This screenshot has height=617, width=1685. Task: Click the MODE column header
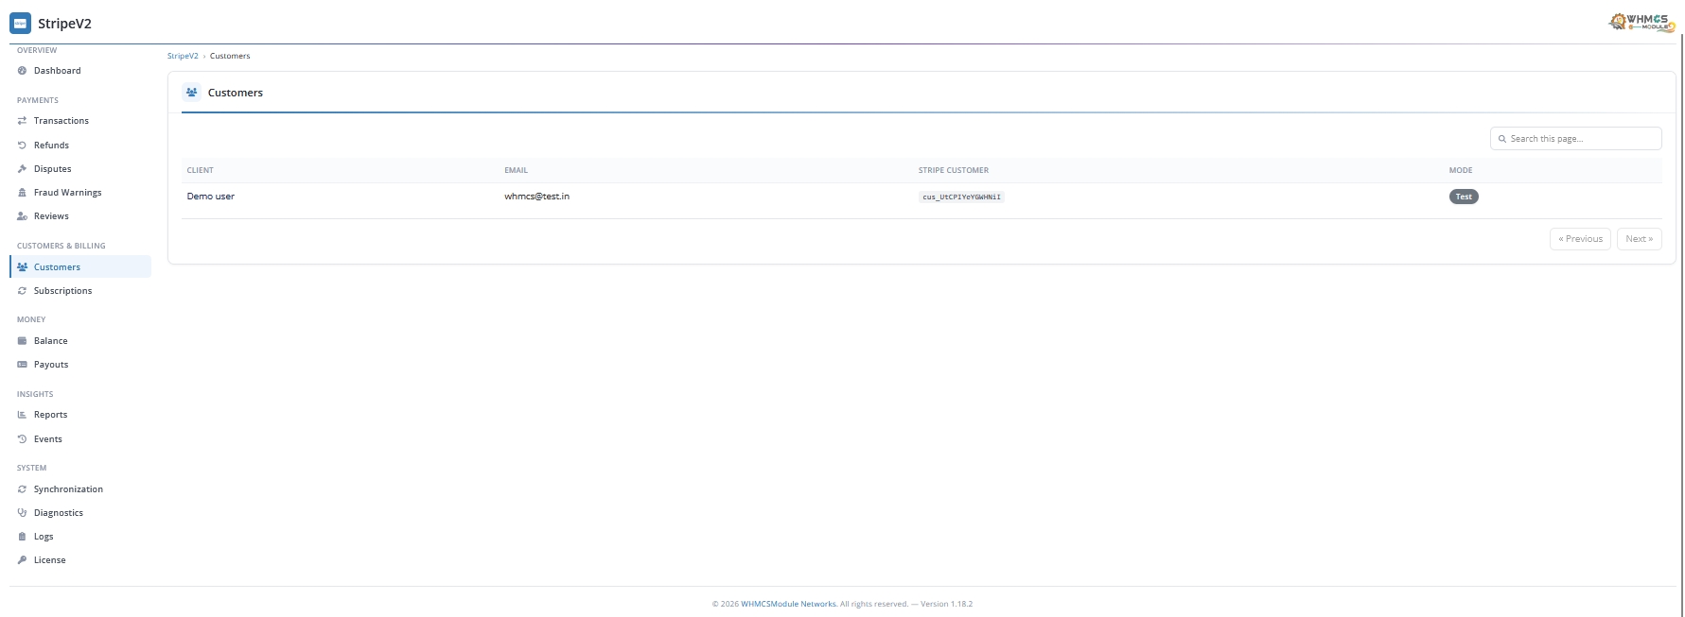(1461, 170)
